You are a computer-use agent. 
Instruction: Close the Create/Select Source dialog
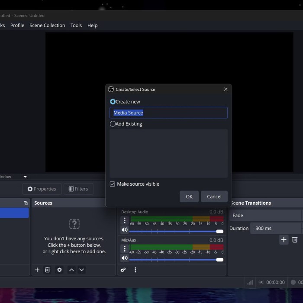pos(226,89)
